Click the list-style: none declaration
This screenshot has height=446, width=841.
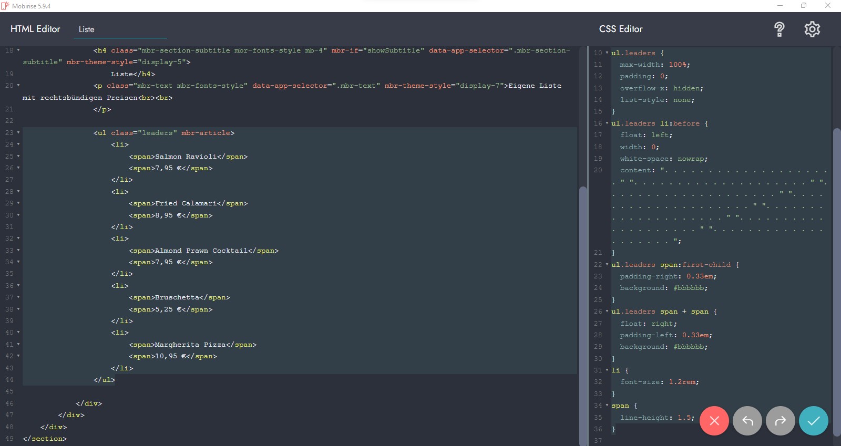click(657, 100)
